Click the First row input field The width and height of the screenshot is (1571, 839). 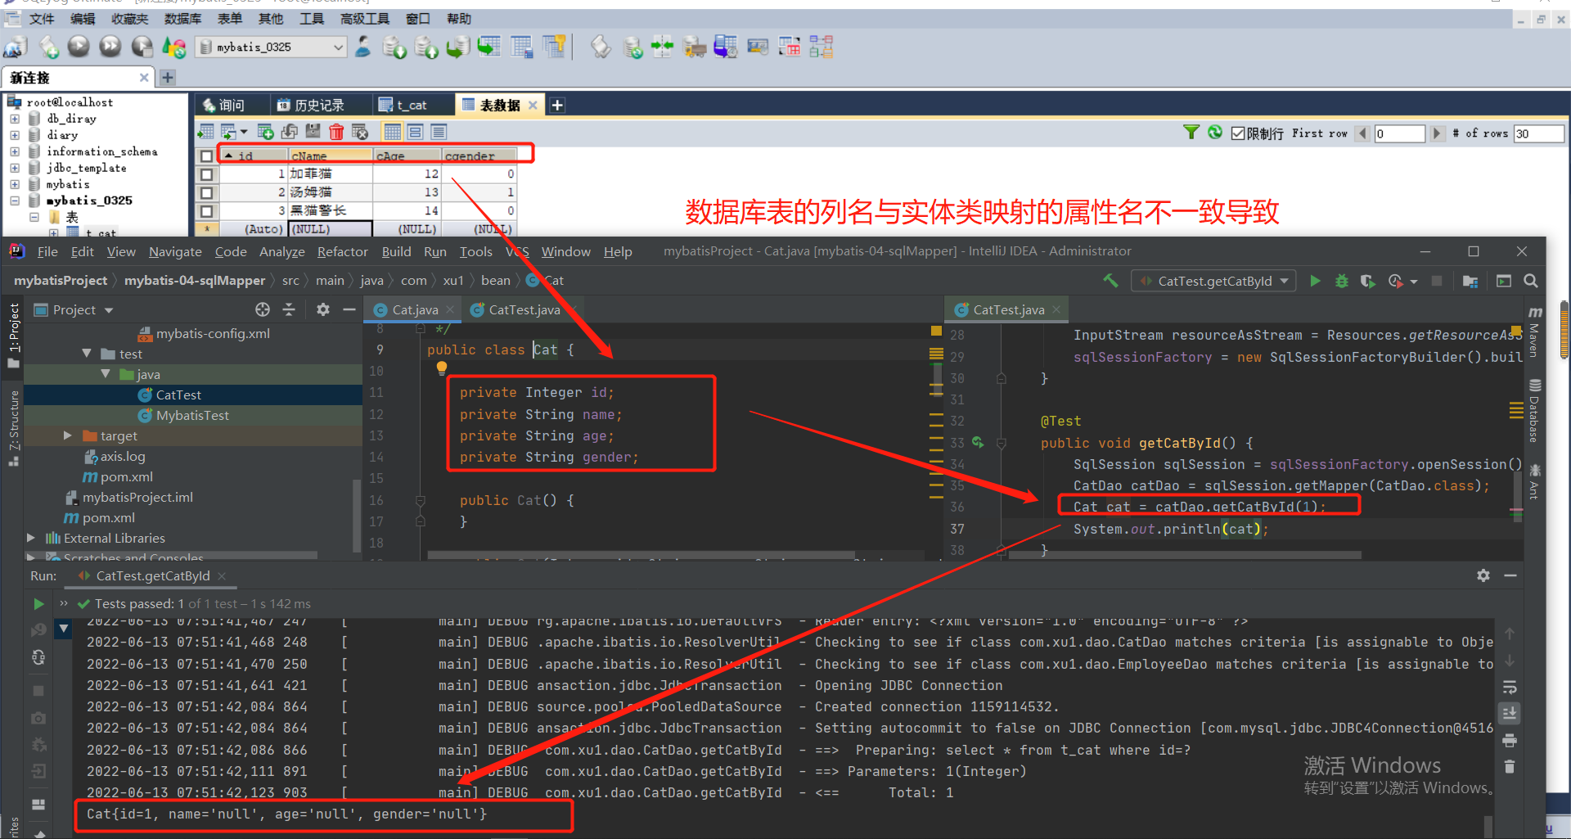coord(1399,133)
